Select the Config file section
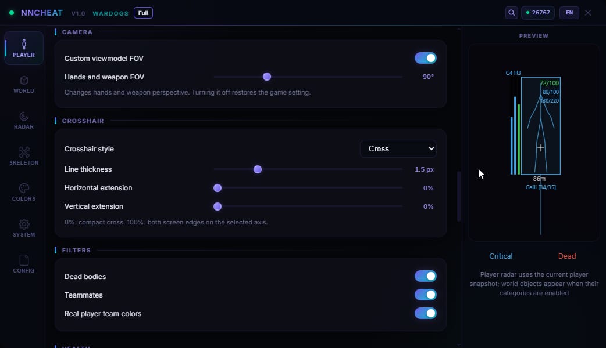This screenshot has width=606, height=348. (x=24, y=264)
